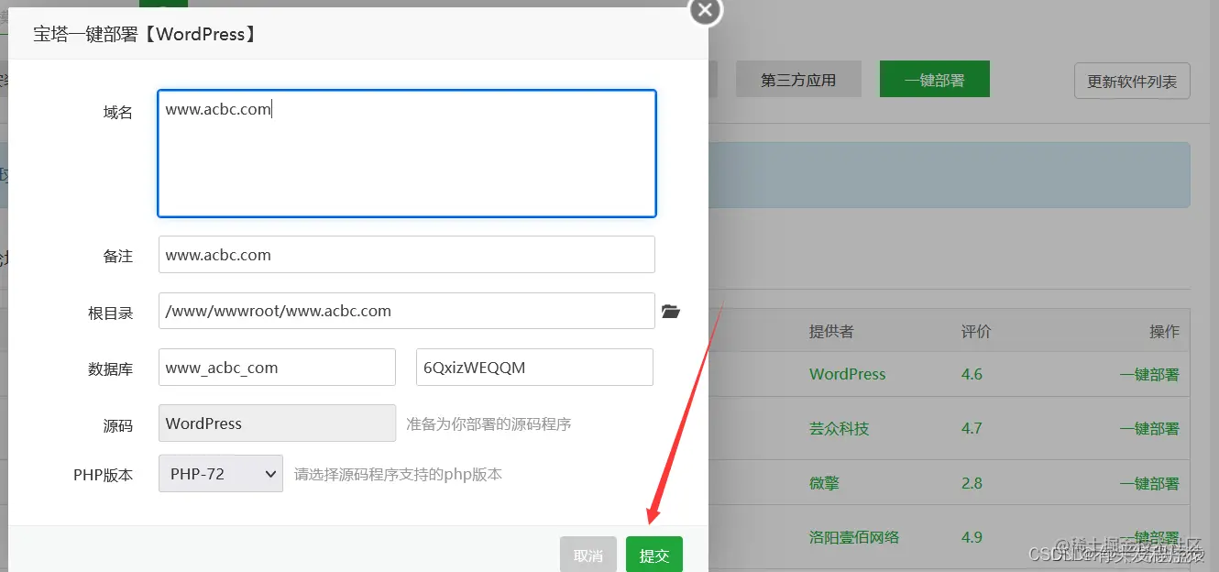Click the 4.7 rating value
Screen dimensions: 1219x572
coord(972,428)
